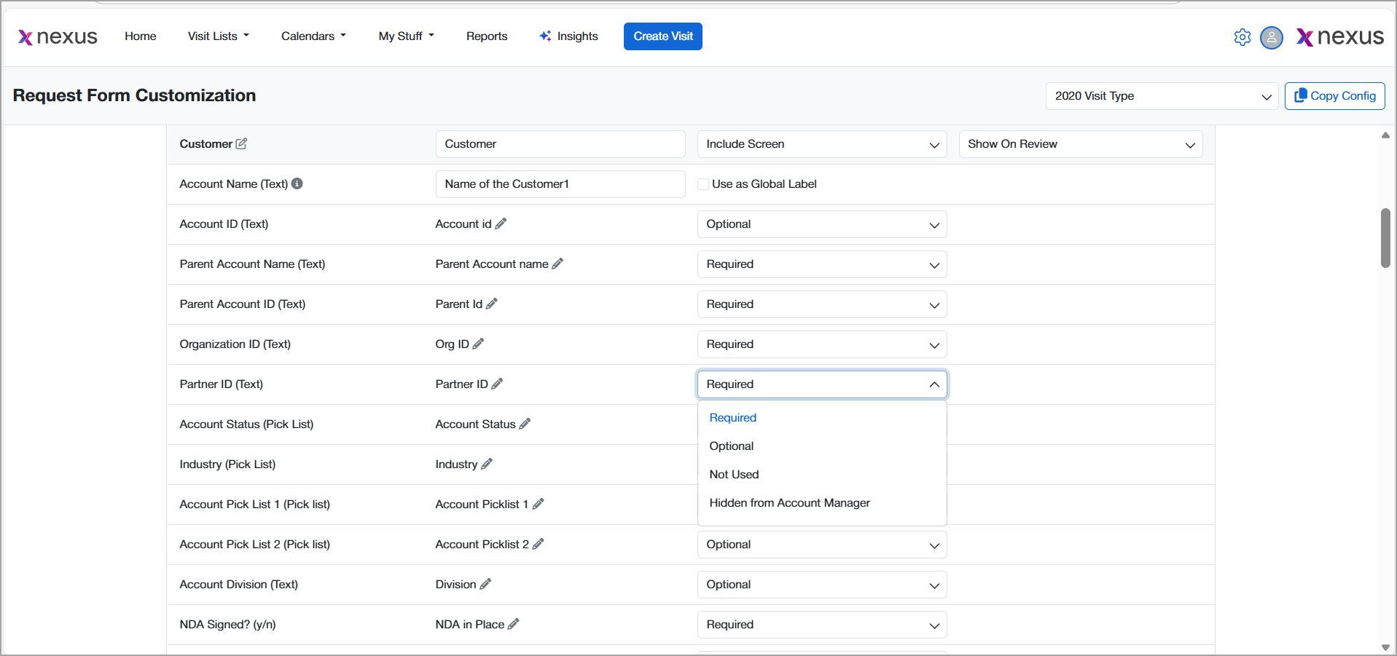Open the settings gear icon
Screen dimensions: 1397x656
click(x=1243, y=37)
